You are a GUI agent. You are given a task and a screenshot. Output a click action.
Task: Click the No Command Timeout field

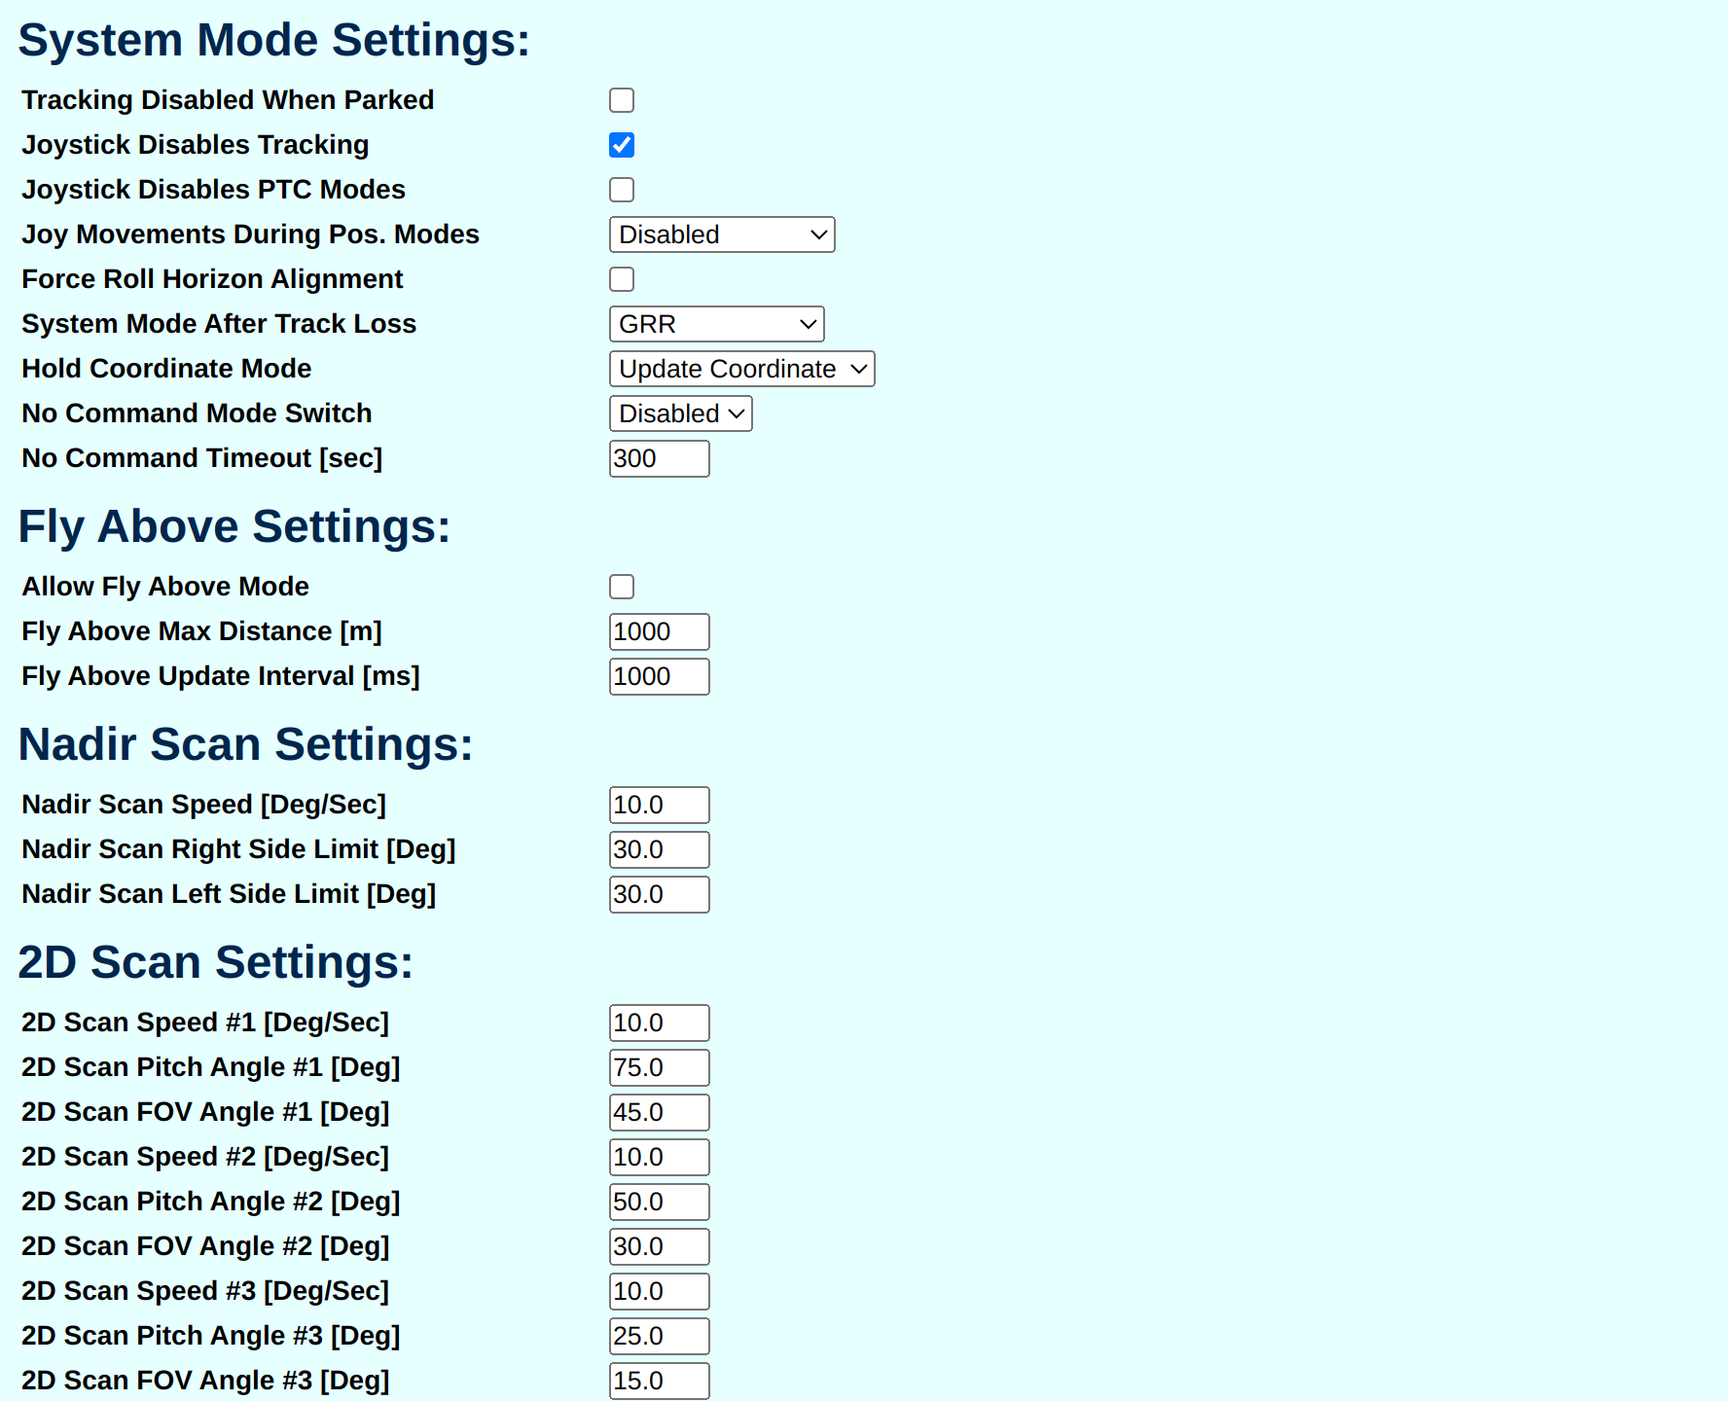(x=660, y=458)
